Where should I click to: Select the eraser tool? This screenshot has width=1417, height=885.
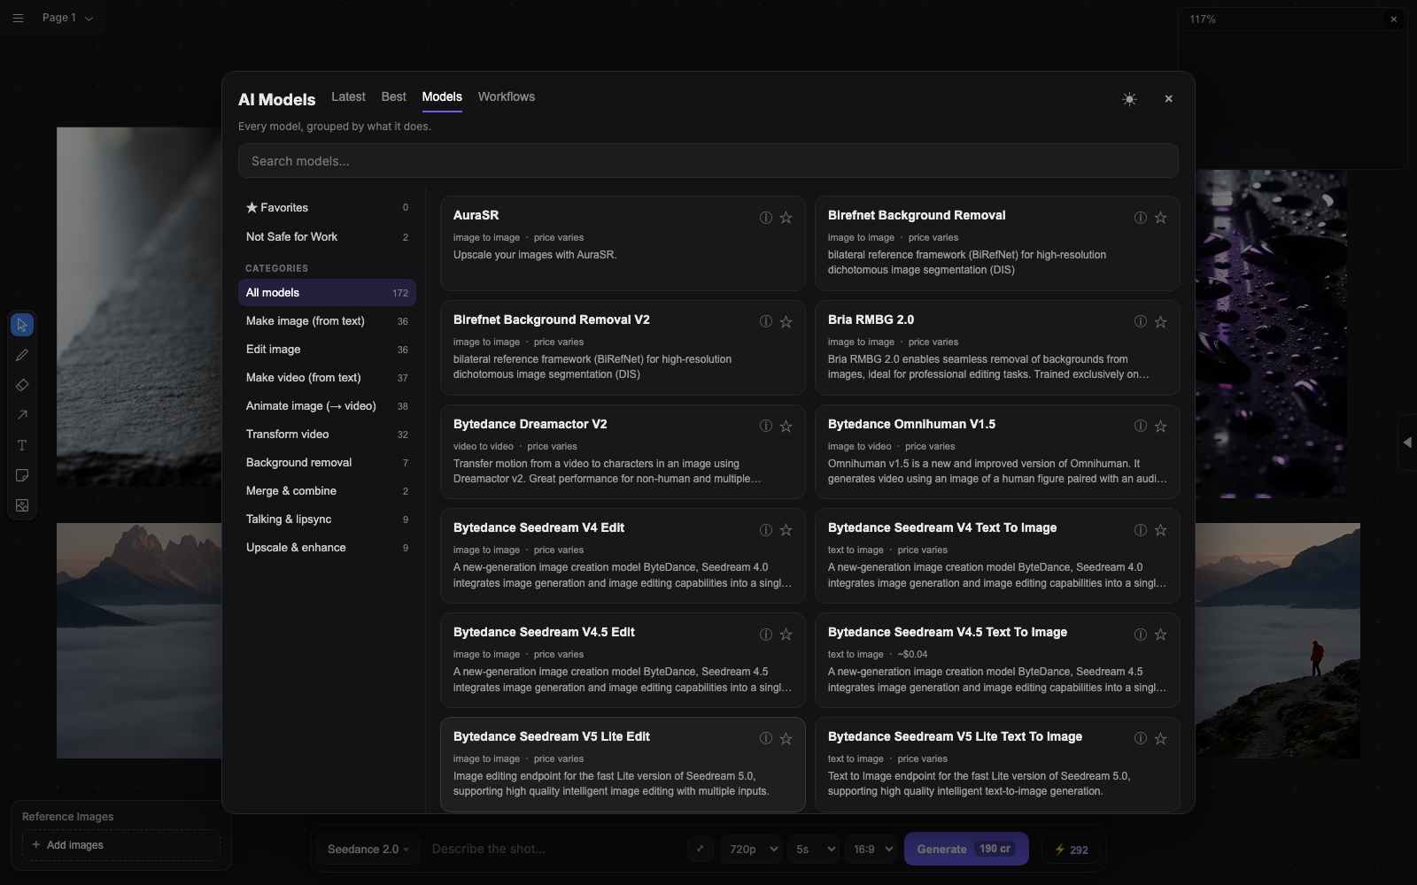click(x=22, y=385)
